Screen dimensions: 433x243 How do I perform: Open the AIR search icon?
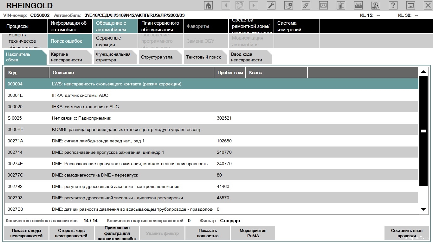[x=376, y=5]
